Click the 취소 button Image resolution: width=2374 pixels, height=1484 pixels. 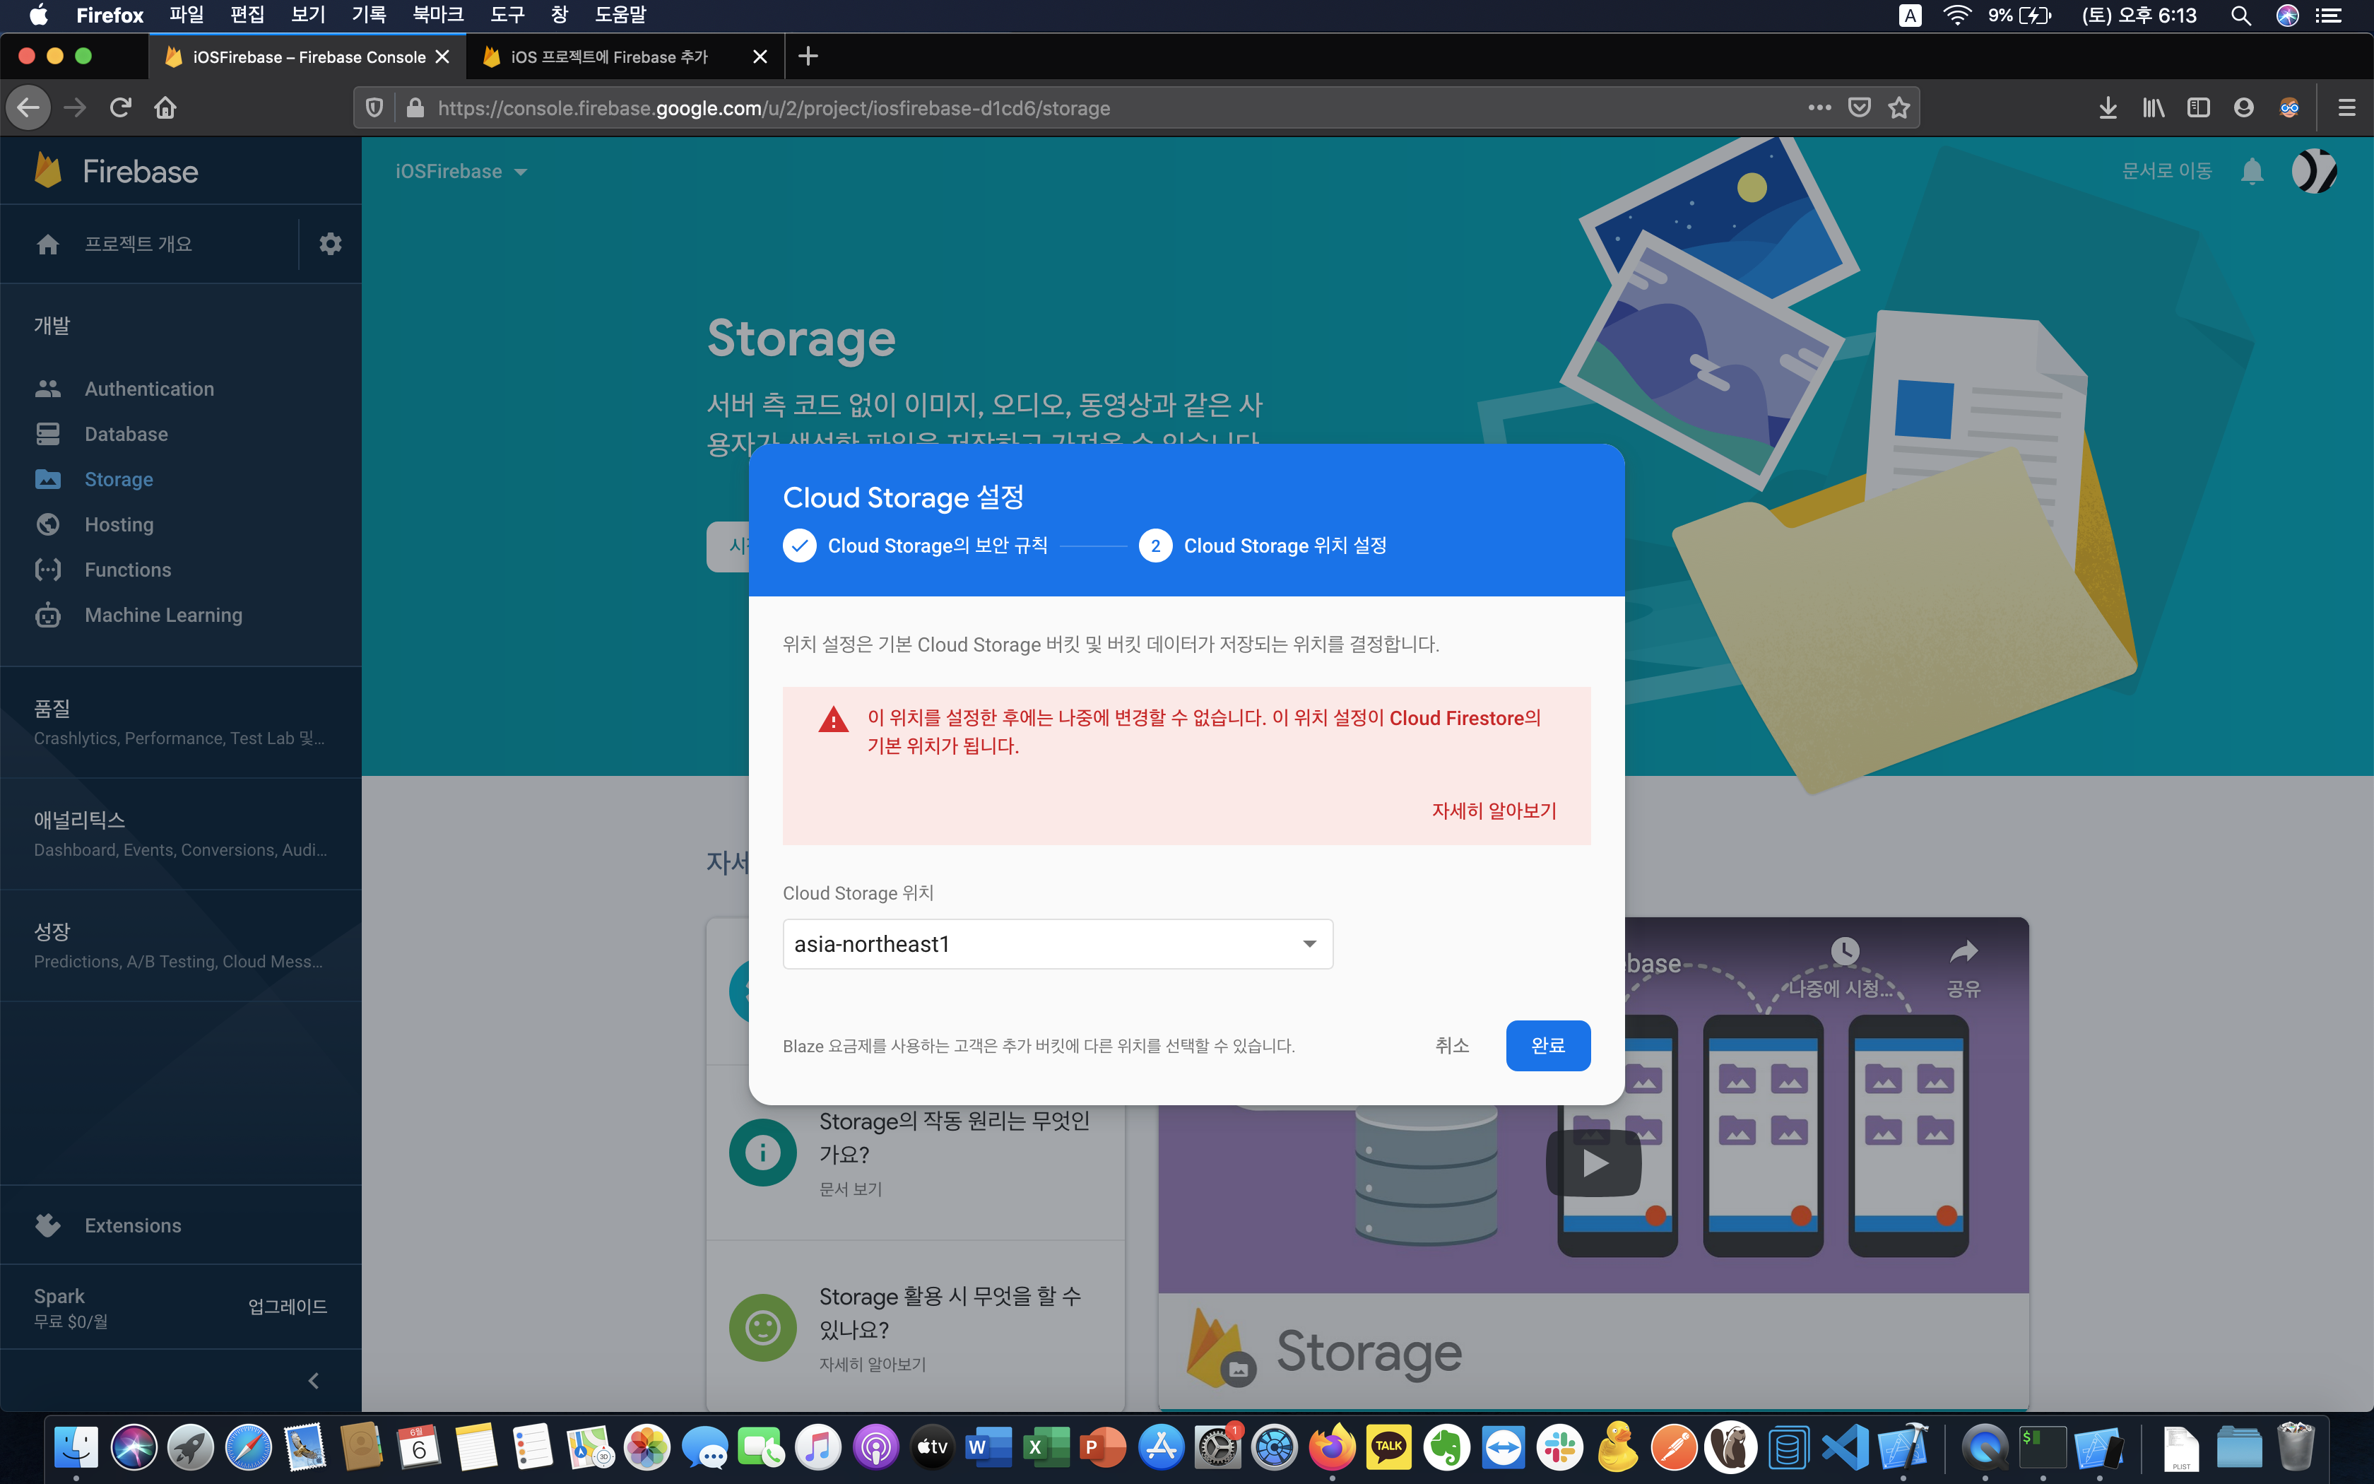point(1451,1045)
